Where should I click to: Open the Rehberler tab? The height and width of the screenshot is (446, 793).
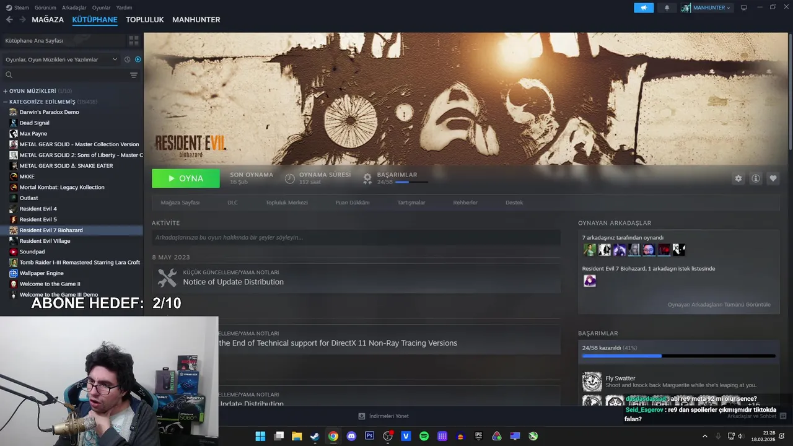[x=465, y=203]
